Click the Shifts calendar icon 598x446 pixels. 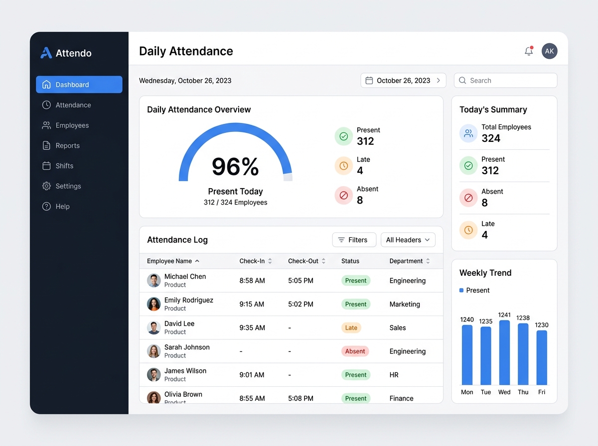46,166
